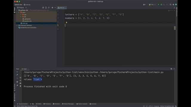Switch to main.py editor tab

coord(62,8)
